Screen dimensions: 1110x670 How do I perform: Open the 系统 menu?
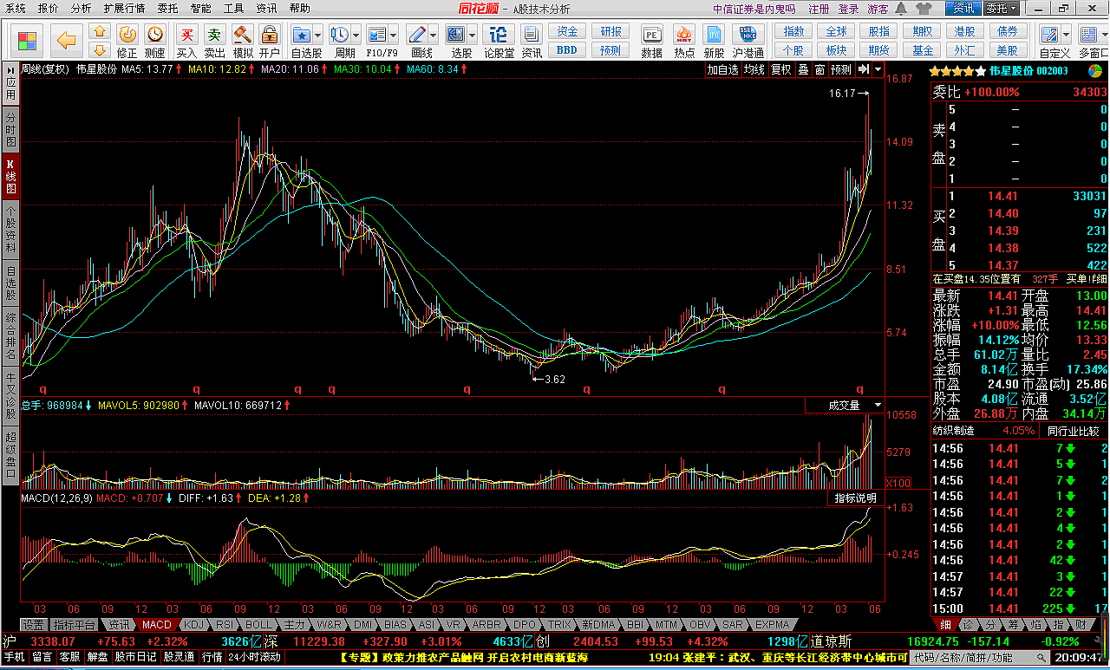pyautogui.click(x=16, y=9)
